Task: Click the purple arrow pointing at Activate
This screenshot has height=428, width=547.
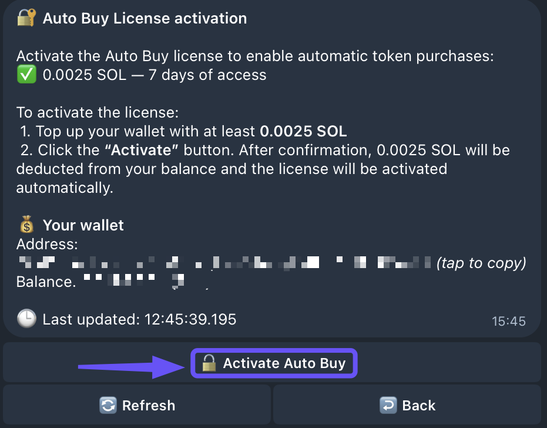Action: coord(129,366)
